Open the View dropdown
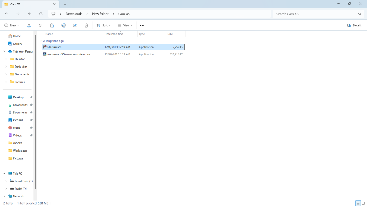367x206 pixels. click(x=125, y=25)
